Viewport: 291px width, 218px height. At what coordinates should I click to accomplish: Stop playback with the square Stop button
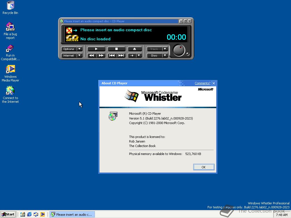tap(116, 49)
